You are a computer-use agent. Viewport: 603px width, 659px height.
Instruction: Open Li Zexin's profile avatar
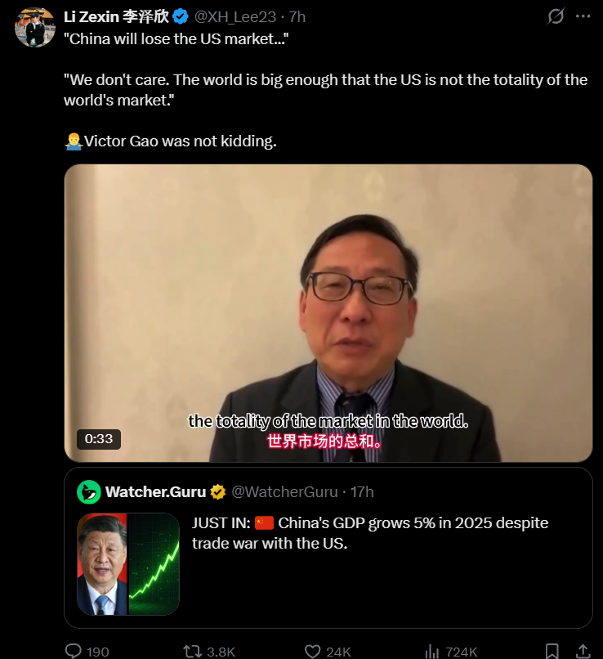[x=35, y=27]
